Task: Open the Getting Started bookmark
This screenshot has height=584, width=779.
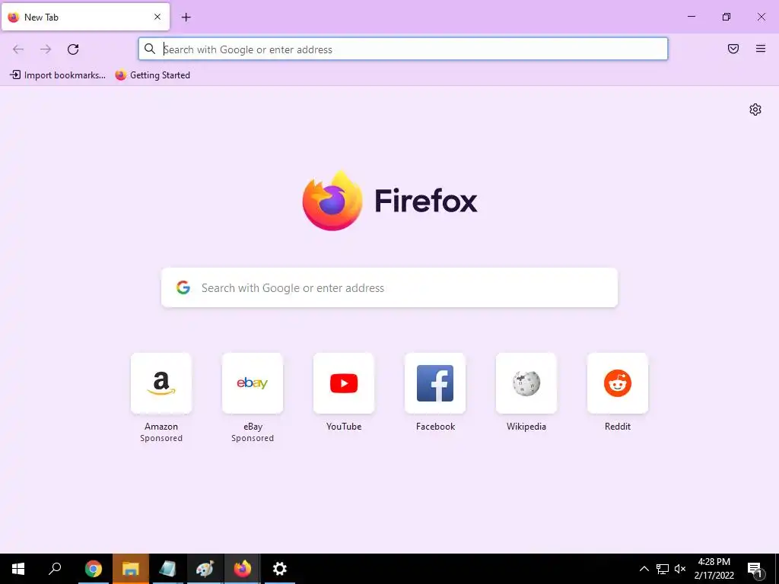Action: point(152,75)
